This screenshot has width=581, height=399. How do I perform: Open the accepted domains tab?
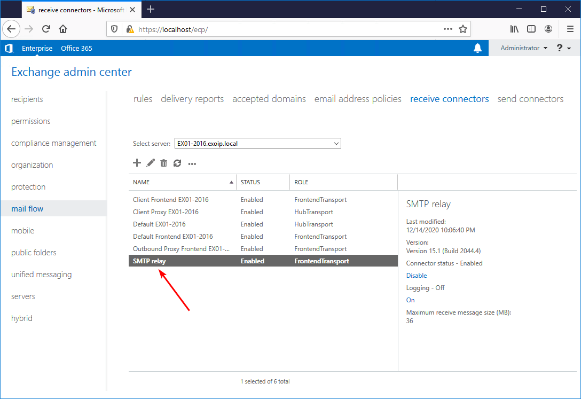pos(269,99)
